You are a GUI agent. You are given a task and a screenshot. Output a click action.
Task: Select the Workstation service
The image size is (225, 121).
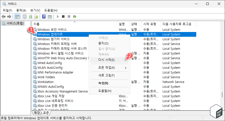[114, 82]
